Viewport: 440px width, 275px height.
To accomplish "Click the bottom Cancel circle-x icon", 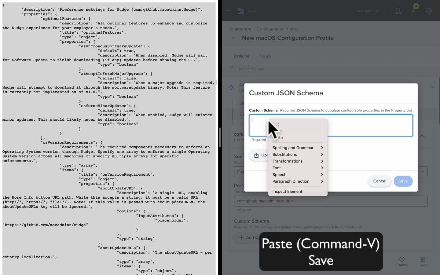I will click(x=402, y=259).
